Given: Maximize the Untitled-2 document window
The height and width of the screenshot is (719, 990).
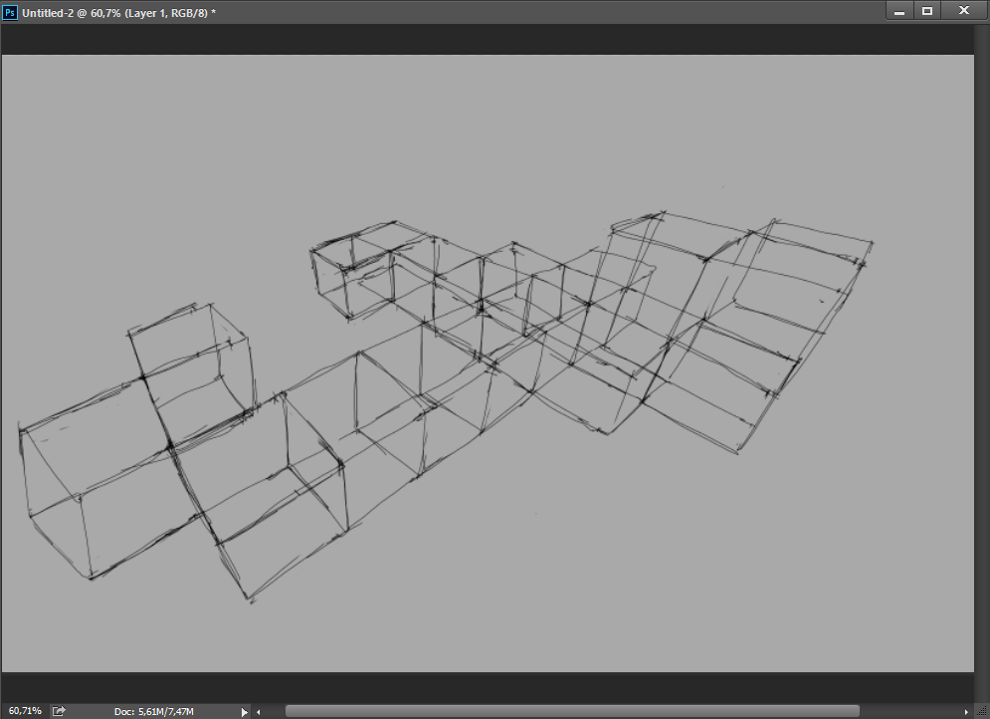Looking at the screenshot, I should (927, 11).
